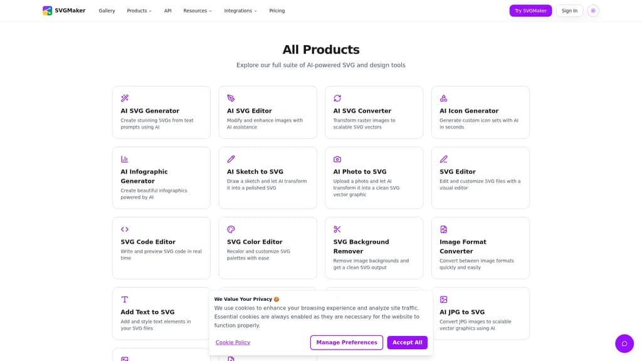Click the Try SVGMaker button
The width and height of the screenshot is (642, 361).
coord(530,11)
